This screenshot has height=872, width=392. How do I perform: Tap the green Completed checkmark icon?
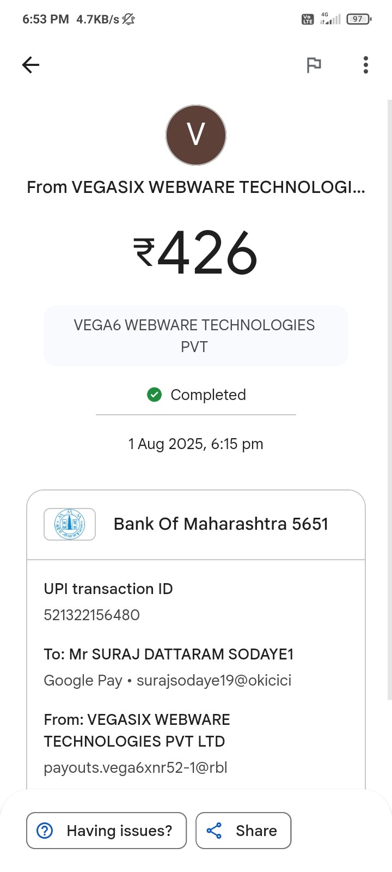tap(155, 395)
